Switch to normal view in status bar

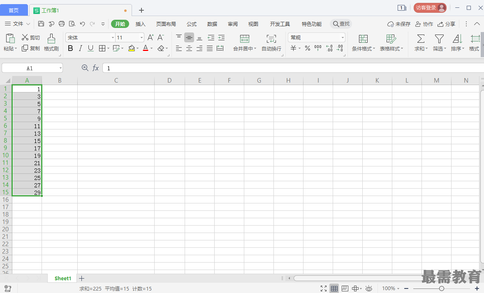pyautogui.click(x=334, y=288)
